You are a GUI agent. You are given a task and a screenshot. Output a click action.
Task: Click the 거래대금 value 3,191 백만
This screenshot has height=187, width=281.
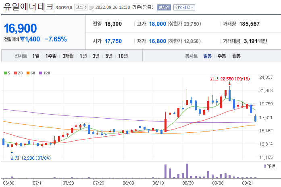pyautogui.click(x=255, y=41)
